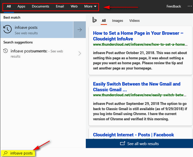
Task: Click the Search suggestions heading
Action: point(18,42)
